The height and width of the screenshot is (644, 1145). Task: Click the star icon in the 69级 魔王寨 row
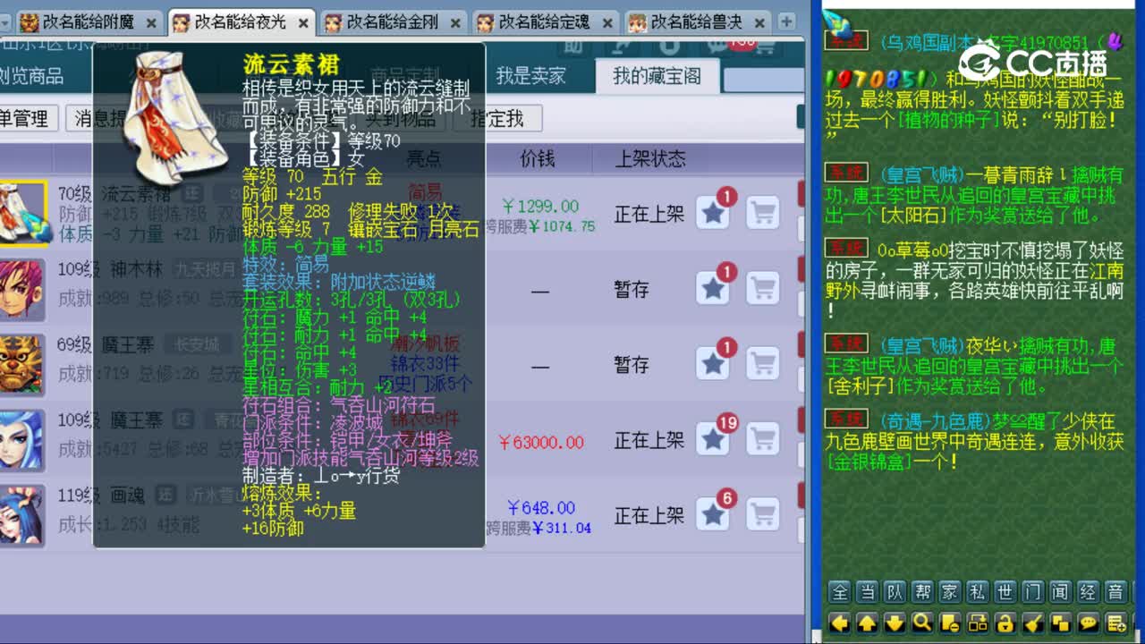[713, 364]
